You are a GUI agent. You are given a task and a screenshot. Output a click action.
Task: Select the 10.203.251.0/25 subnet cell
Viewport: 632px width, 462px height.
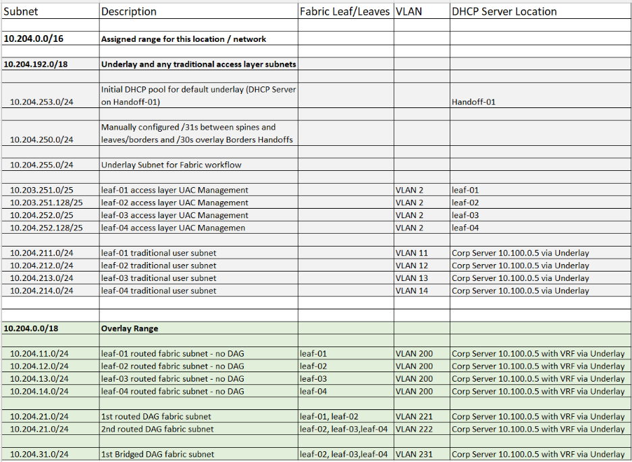pyautogui.click(x=51, y=190)
